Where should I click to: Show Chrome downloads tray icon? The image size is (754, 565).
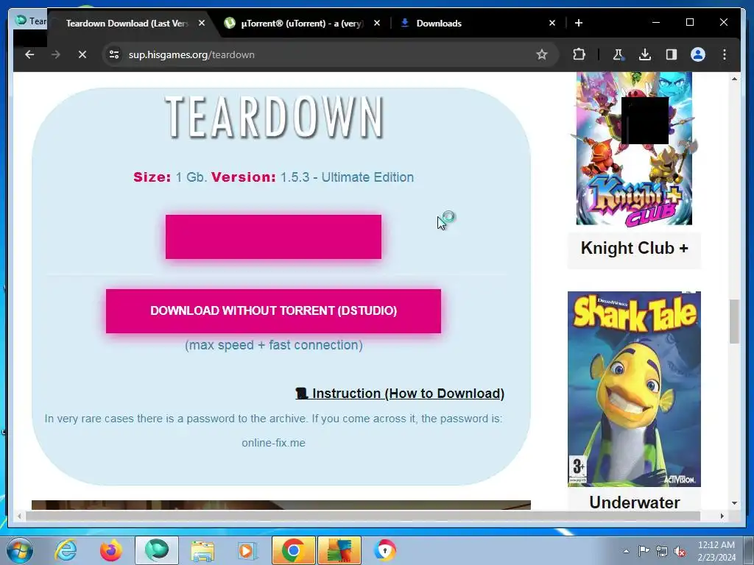point(645,54)
